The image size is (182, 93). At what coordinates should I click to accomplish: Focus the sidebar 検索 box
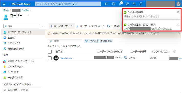(21, 26)
